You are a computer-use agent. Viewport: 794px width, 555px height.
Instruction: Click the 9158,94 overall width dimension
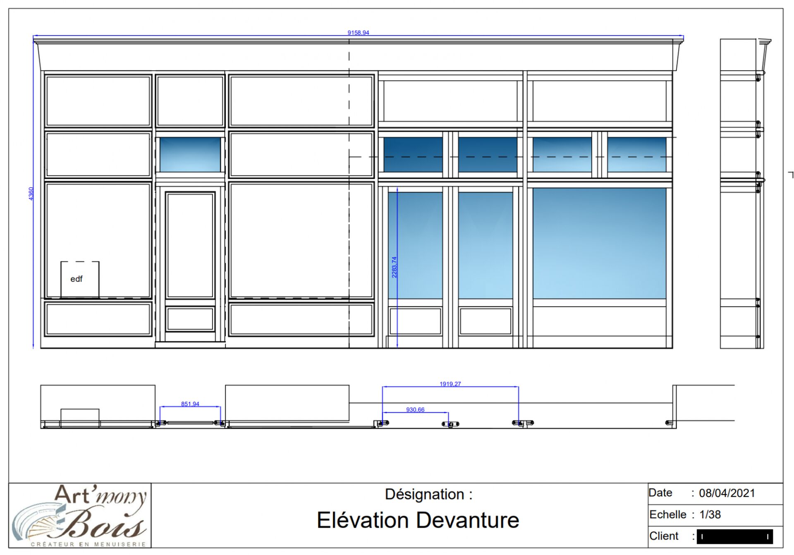(358, 33)
